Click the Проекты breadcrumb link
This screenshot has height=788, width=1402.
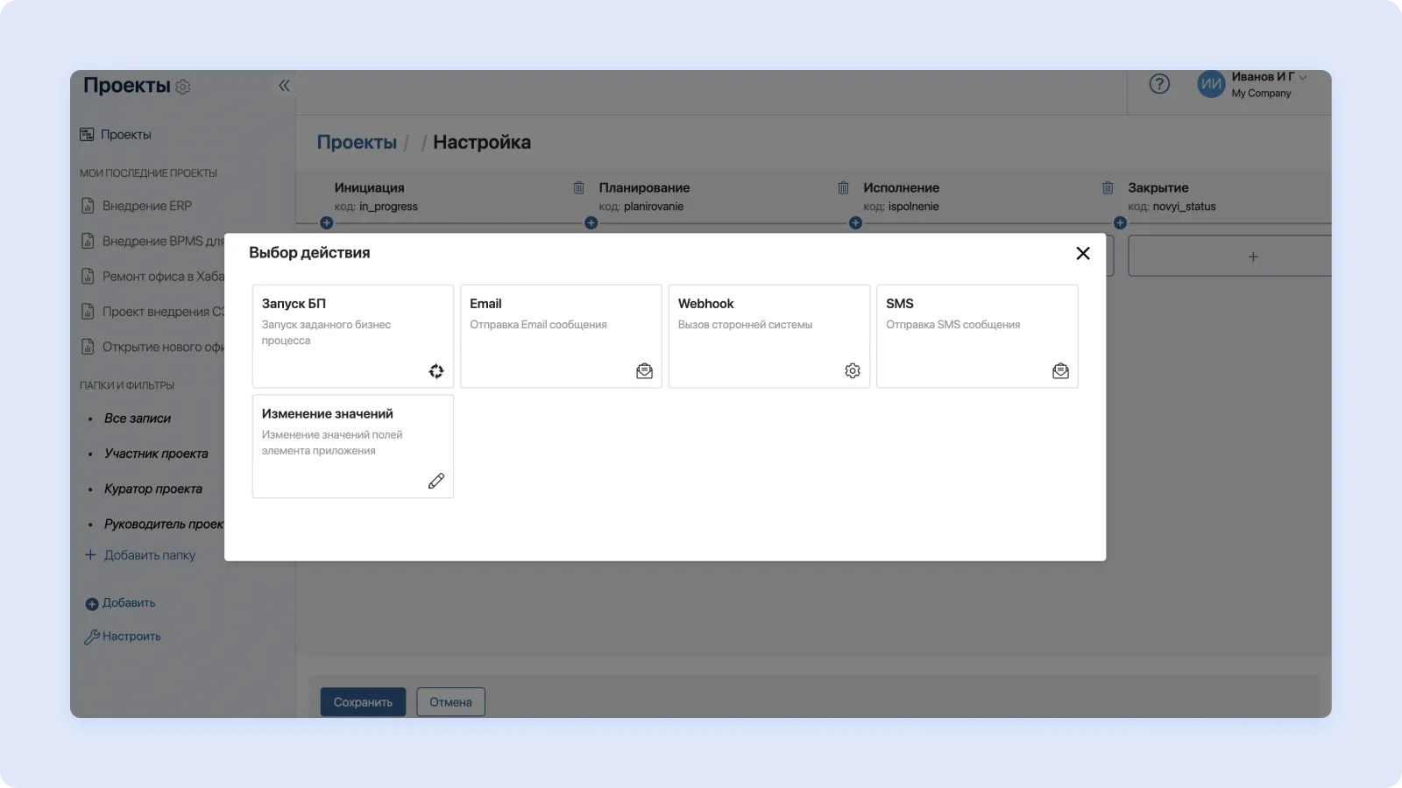[x=357, y=142]
